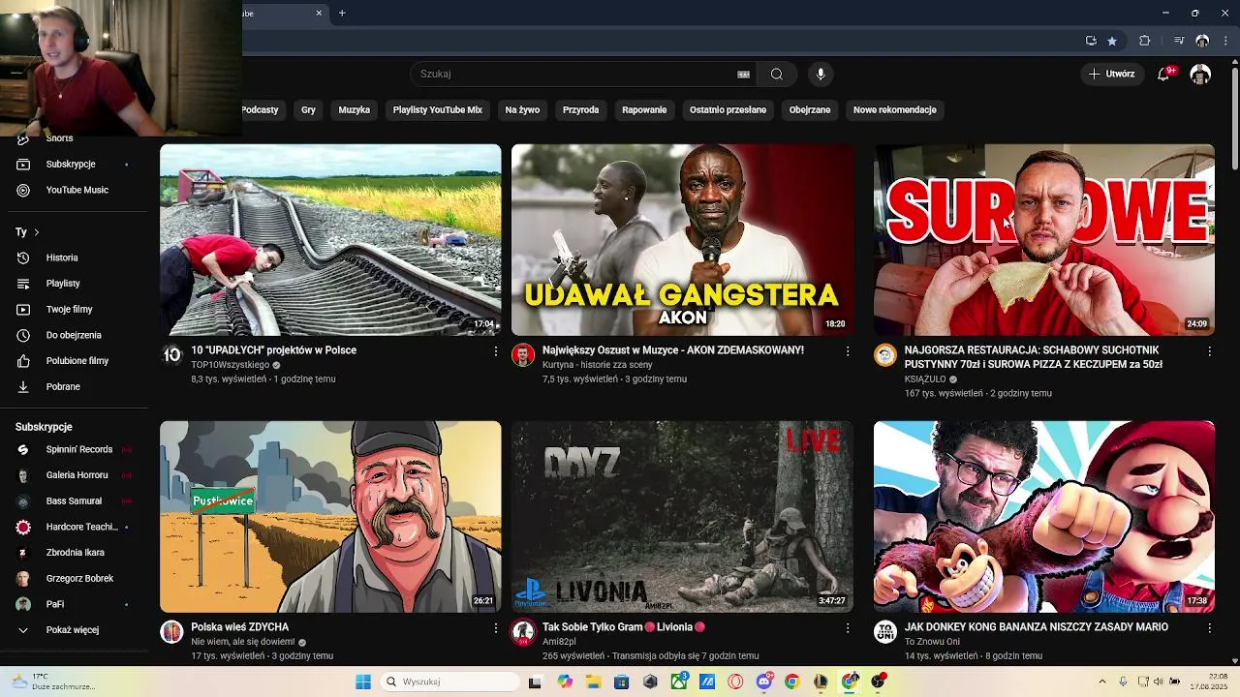Select the Nowe rekomendacje filter chip

click(x=894, y=110)
